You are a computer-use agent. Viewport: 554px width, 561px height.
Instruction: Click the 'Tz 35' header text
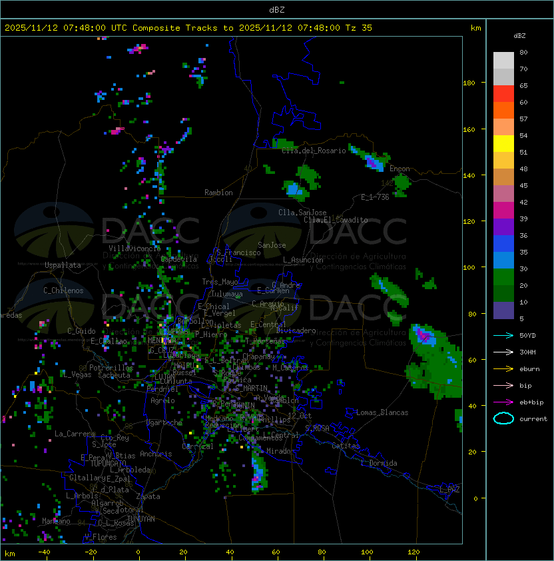click(x=359, y=28)
